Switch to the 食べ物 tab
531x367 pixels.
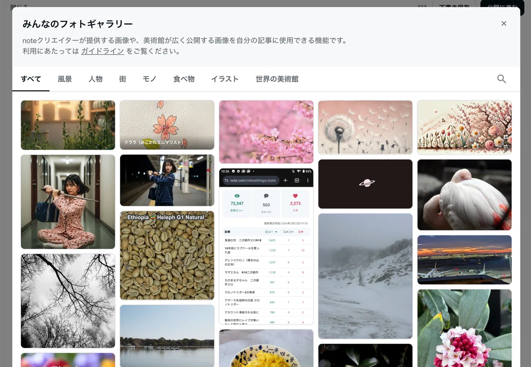[184, 79]
